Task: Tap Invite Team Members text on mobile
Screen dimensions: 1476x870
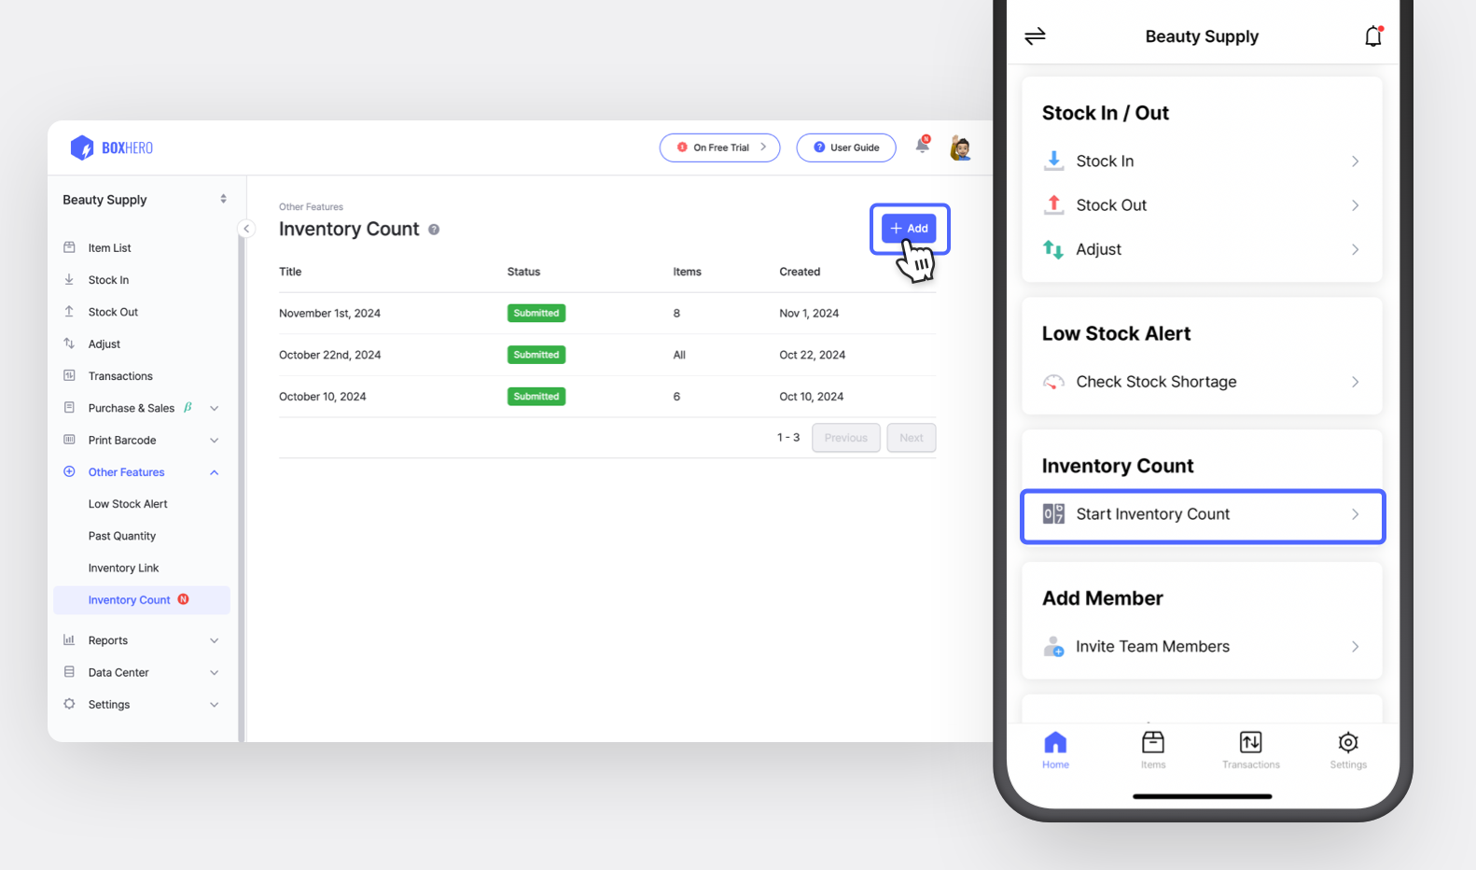Action: click(x=1152, y=646)
